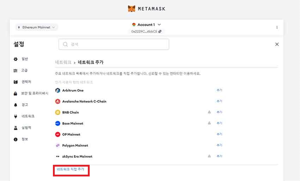
Task: Copy the 0x2229C...6bbC5 address icon
Action: tap(160, 31)
